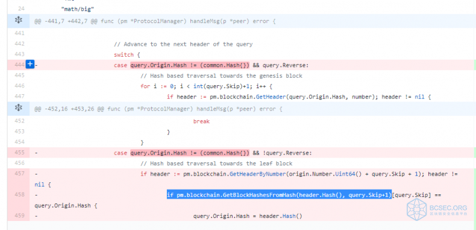Click the "break" keyword
Screen dimensions: 476x230
tap(201, 121)
